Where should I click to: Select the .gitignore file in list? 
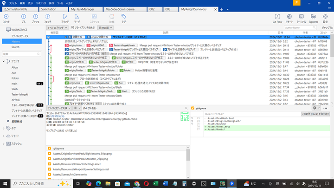[58, 149]
